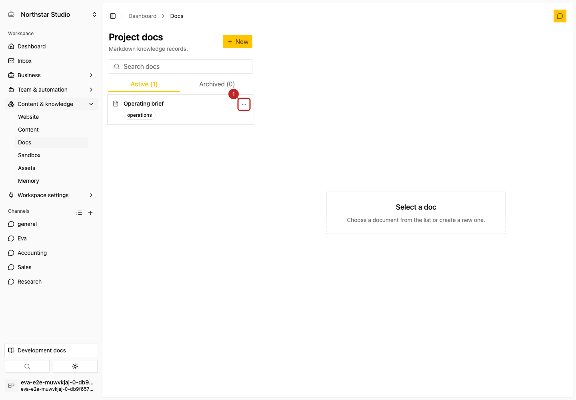Open the Operating brief more options menu
Image resolution: width=576 pixels, height=400 pixels.
click(244, 104)
